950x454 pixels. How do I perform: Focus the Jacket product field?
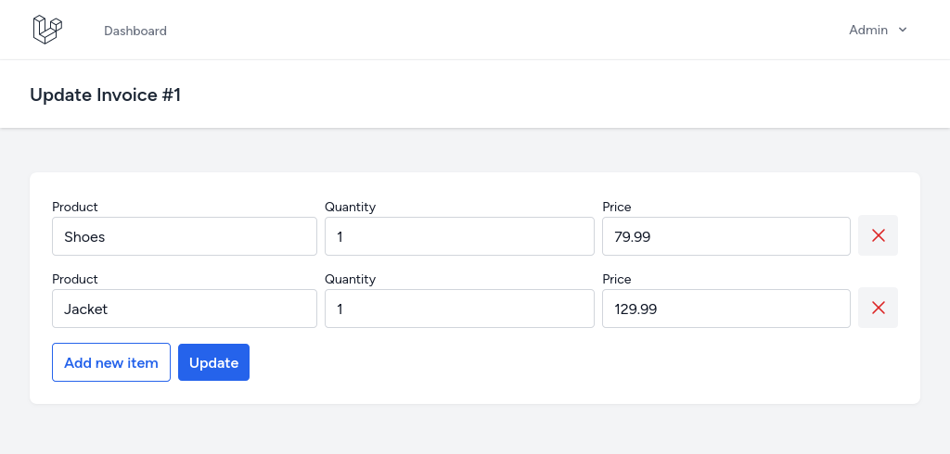pyautogui.click(x=185, y=309)
